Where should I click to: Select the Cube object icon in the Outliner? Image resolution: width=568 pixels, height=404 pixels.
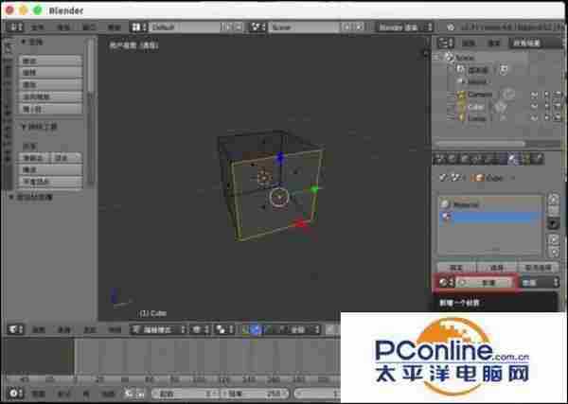(461, 107)
